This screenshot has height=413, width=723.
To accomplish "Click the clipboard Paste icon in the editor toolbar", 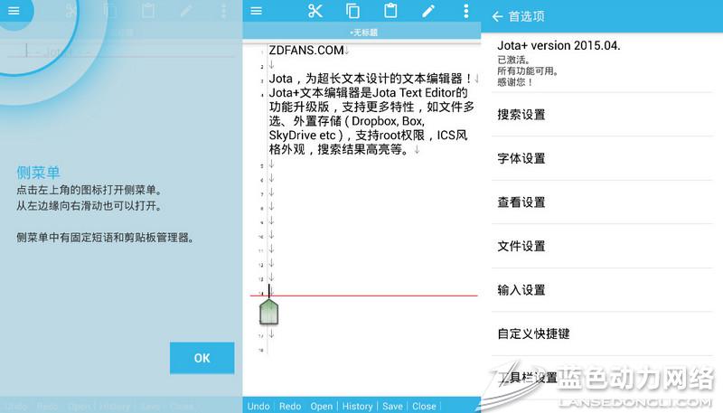I will 390,11.
